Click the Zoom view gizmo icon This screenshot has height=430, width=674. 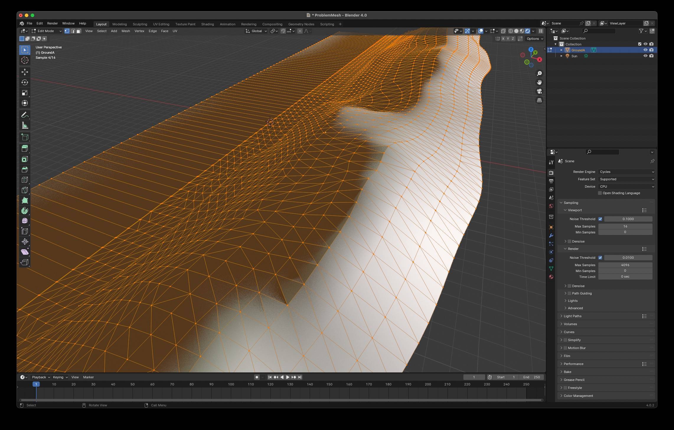coord(539,73)
